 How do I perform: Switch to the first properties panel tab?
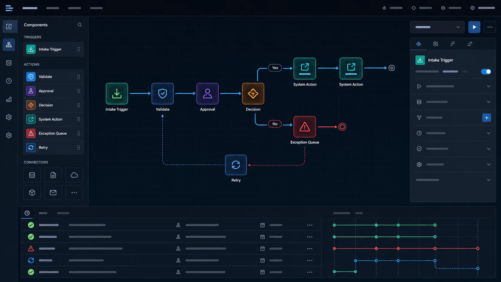pos(419,44)
